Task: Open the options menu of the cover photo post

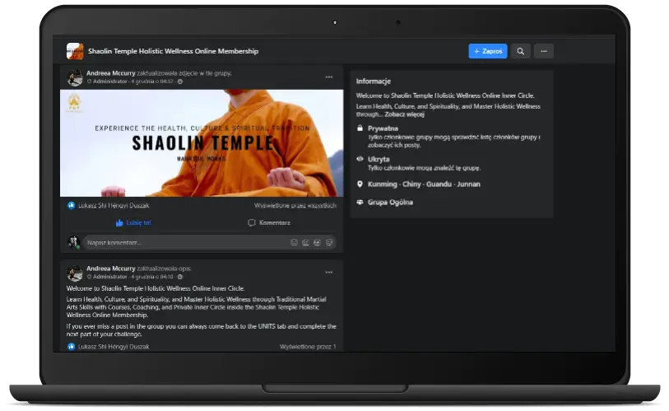Action: click(329, 77)
